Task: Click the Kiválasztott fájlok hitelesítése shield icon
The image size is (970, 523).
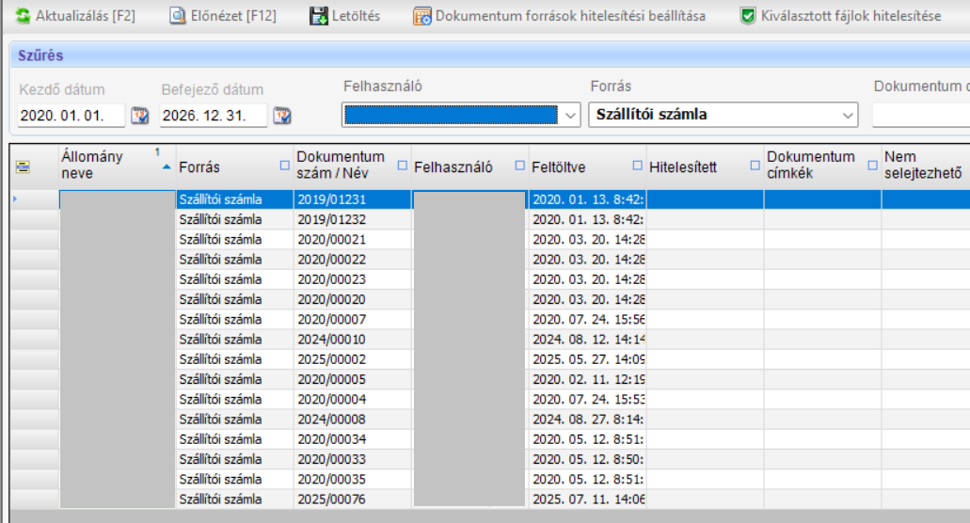Action: (748, 16)
